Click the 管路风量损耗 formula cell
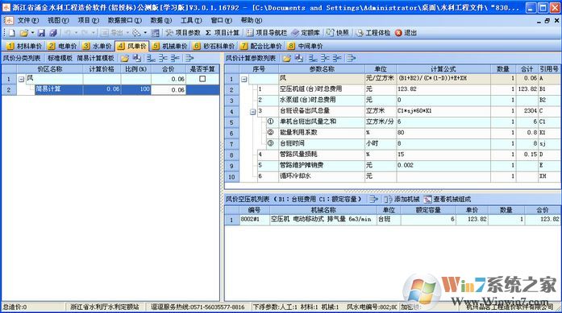 point(443,154)
